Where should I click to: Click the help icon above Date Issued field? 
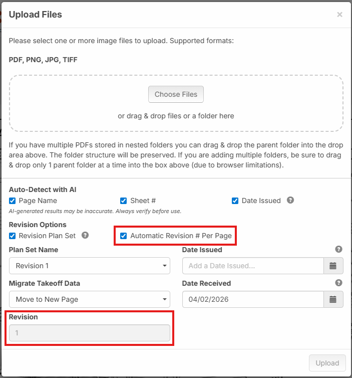tap(338, 249)
